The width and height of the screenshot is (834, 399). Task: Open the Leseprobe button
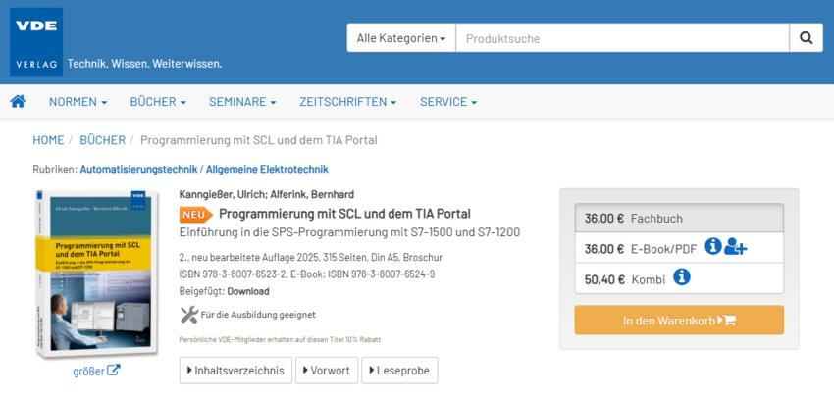399,371
